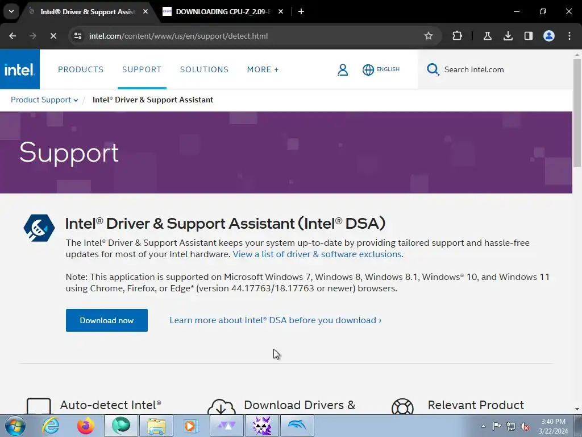Open the SUPPORT menu
The image size is (582, 437).
point(142,69)
